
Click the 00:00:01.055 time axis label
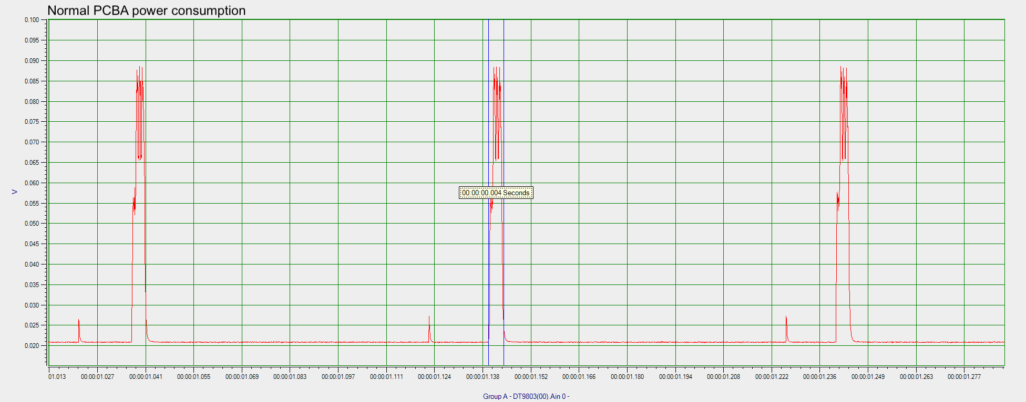pos(193,377)
